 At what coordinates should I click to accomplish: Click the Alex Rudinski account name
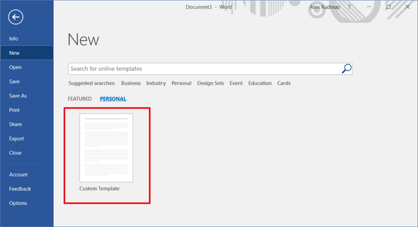[324, 7]
